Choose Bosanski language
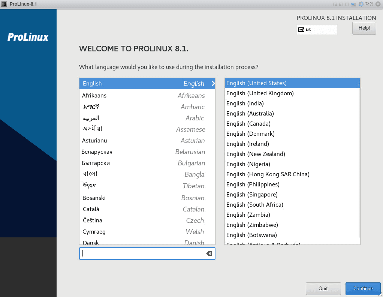This screenshot has height=297, width=383. 147,198
